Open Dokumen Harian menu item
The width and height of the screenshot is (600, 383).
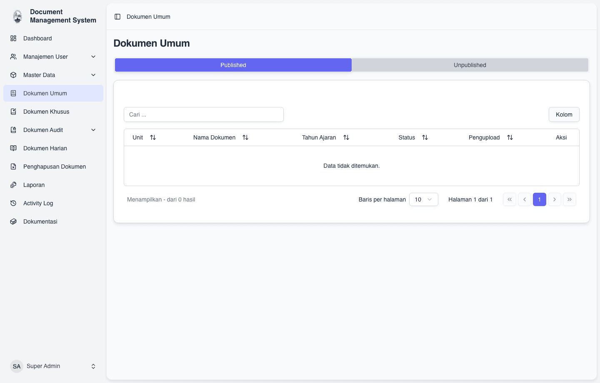53,148
